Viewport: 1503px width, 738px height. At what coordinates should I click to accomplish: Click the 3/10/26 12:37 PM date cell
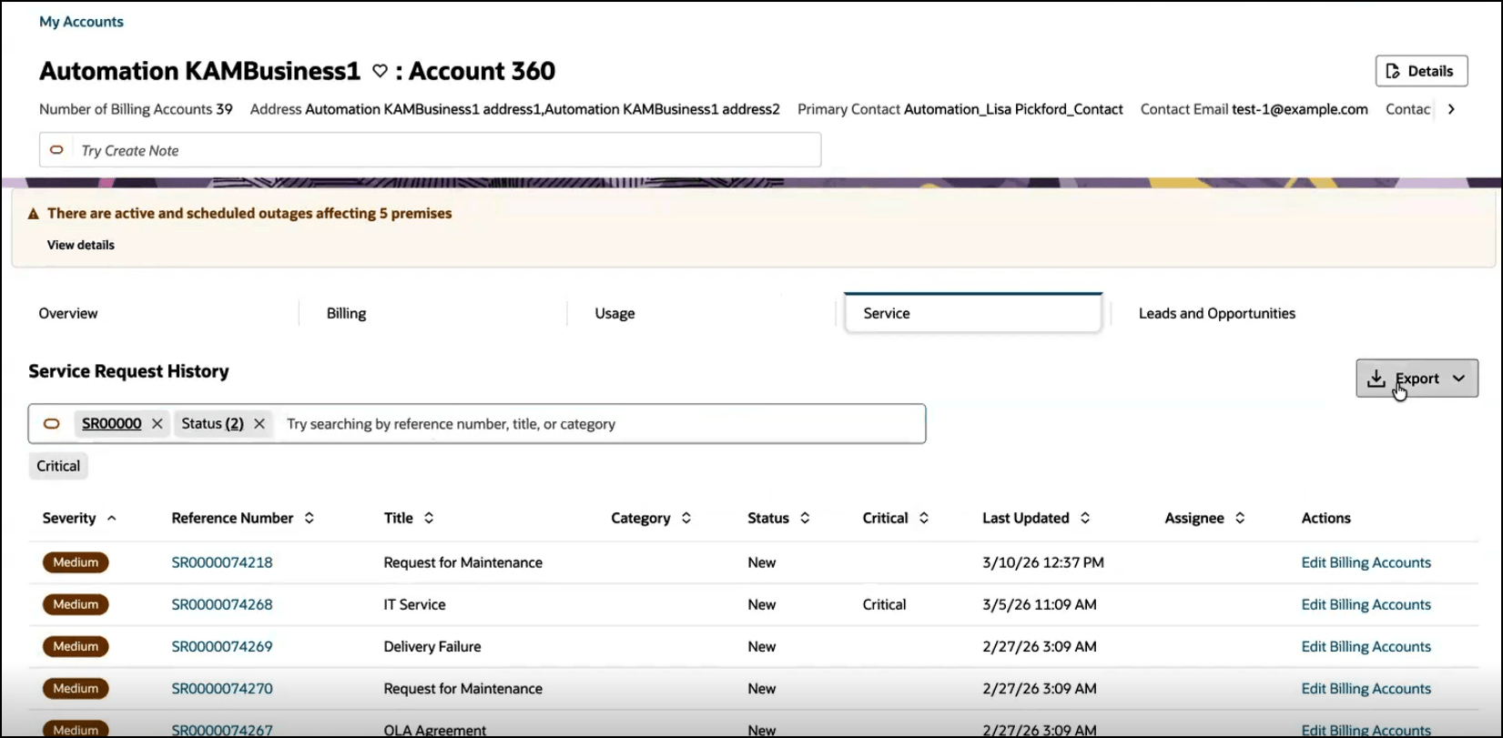coord(1043,562)
